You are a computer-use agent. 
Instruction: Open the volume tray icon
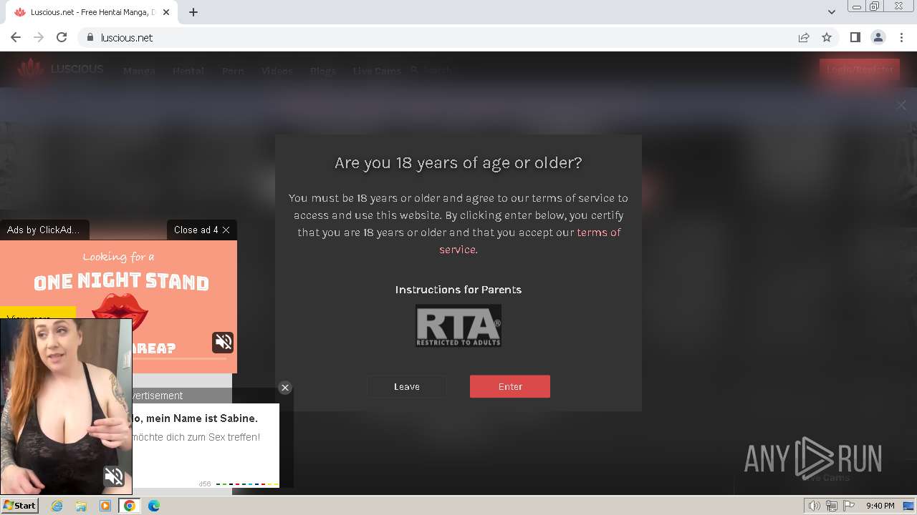coord(815,506)
